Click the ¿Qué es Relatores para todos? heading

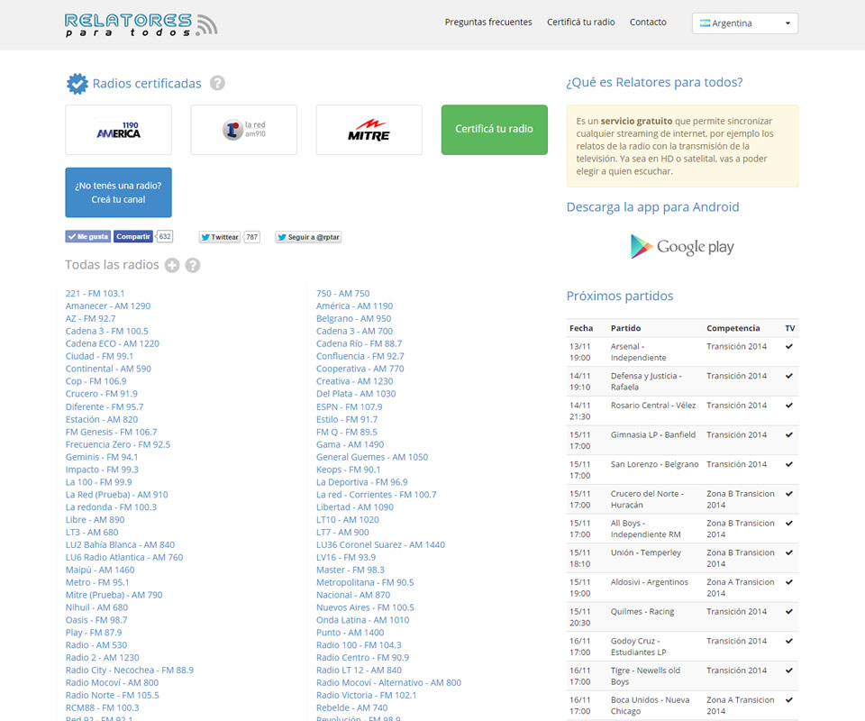tap(654, 82)
